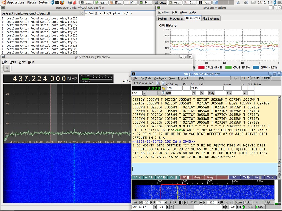
Task: Click the notepad icon next to Enter Xcvr Freq
Action: [158, 83]
